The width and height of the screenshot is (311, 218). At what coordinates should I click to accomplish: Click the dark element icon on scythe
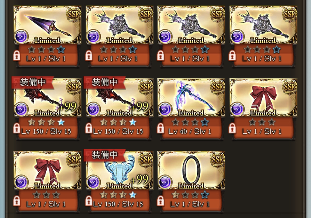165,109
